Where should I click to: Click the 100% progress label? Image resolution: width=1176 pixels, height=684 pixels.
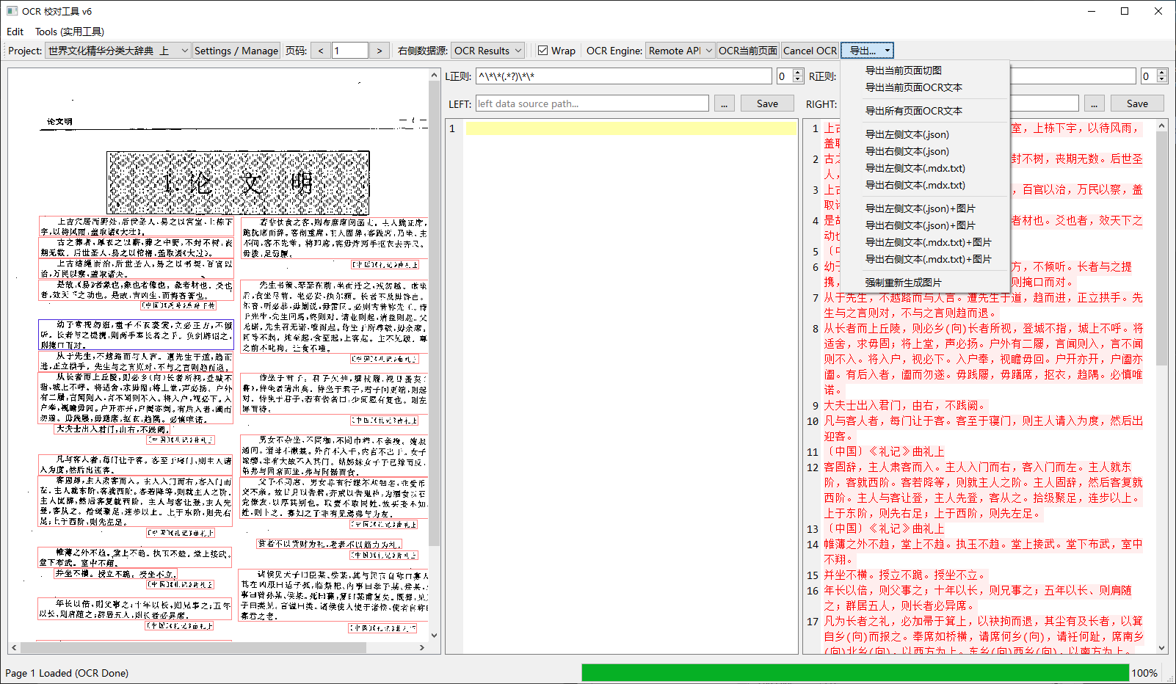pyautogui.click(x=1144, y=673)
